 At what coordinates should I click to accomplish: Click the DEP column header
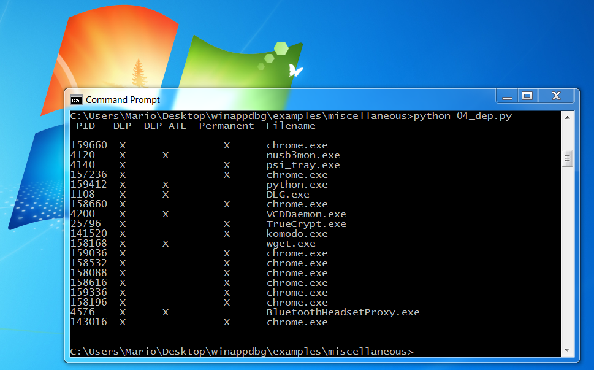(123, 126)
